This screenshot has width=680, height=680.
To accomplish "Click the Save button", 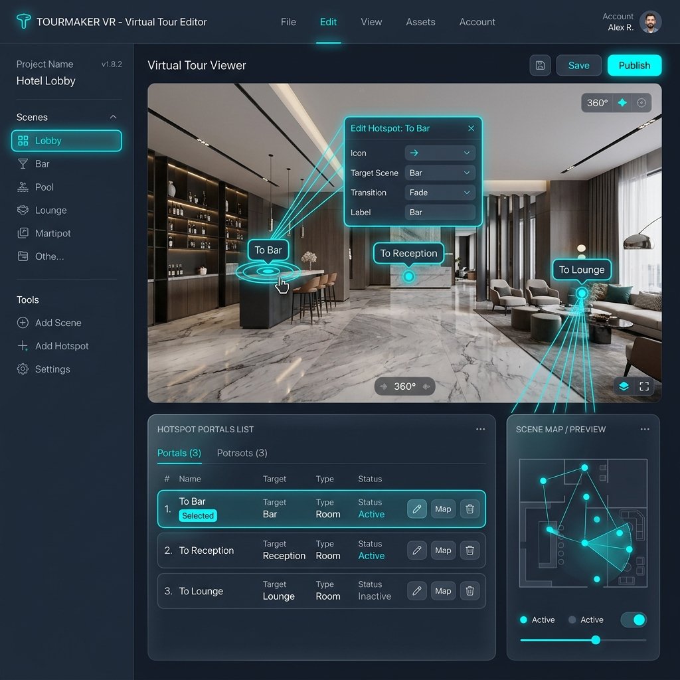I will click(578, 66).
